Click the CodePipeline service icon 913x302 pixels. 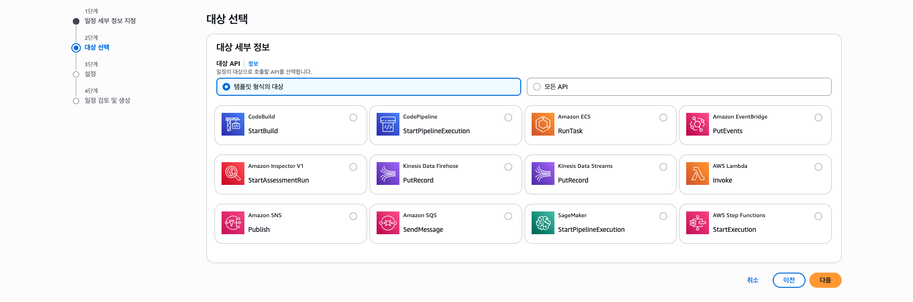tap(388, 124)
